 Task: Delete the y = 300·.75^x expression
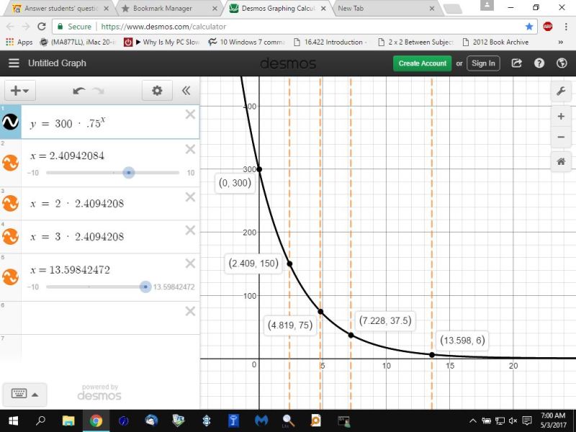coord(190,114)
